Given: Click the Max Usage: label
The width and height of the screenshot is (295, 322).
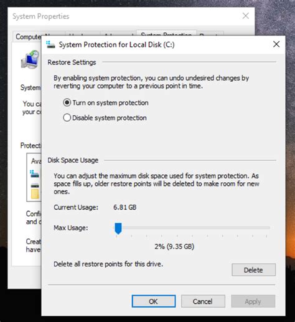Looking at the screenshot, I should pyautogui.click(x=71, y=228).
